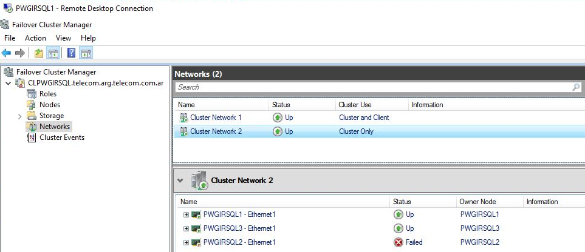Expand the Storage tree node arrow
Image resolution: width=585 pixels, height=252 pixels.
20,116
